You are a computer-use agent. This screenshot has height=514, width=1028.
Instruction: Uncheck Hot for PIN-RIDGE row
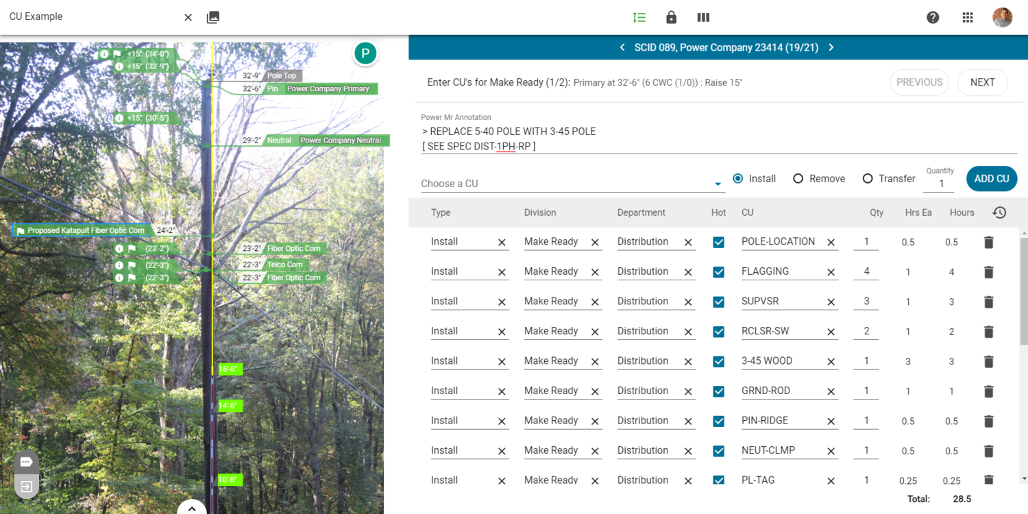(718, 421)
